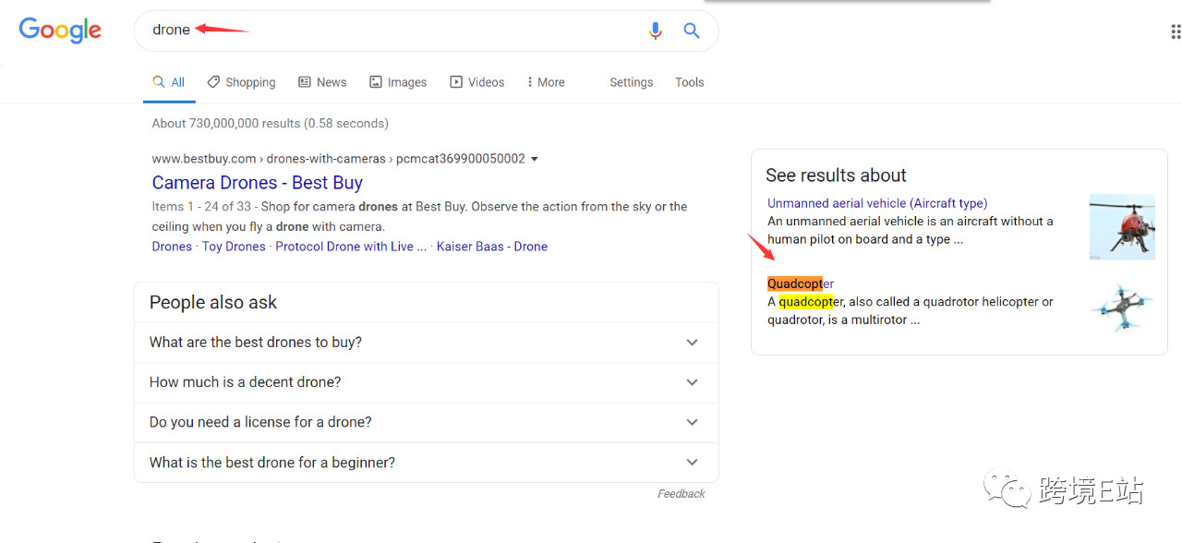Expand 'How much is a decent drone?'

click(427, 382)
